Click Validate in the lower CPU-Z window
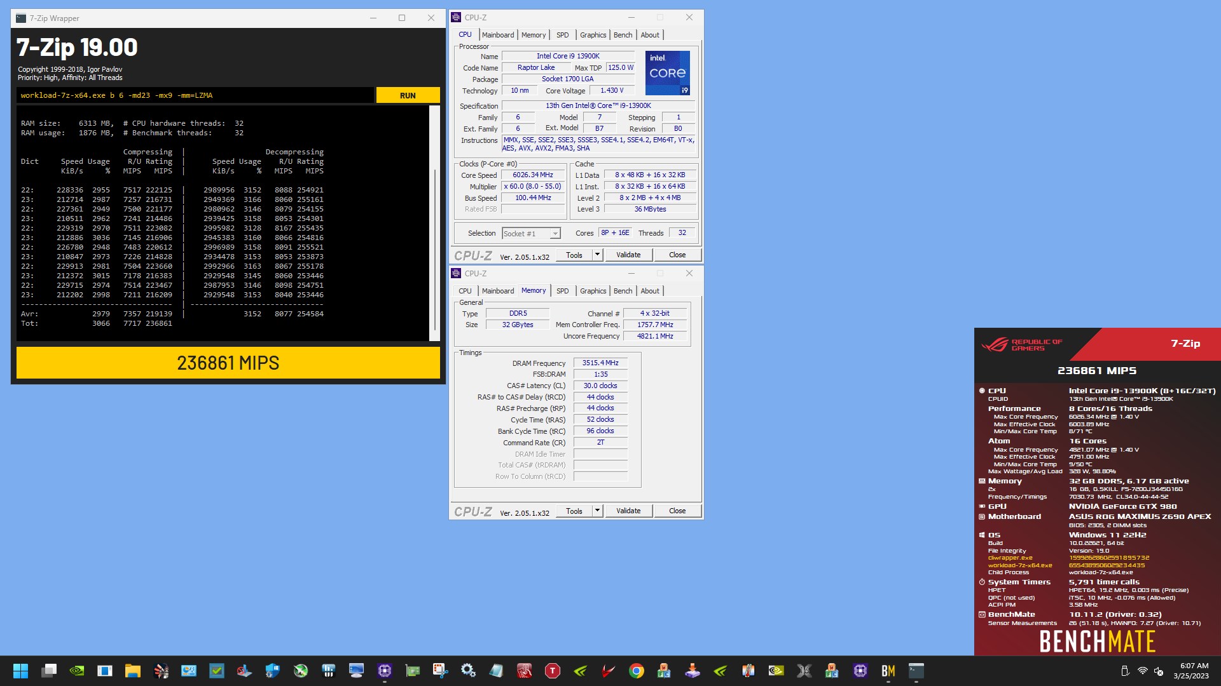This screenshot has width=1221, height=686. pyautogui.click(x=628, y=511)
